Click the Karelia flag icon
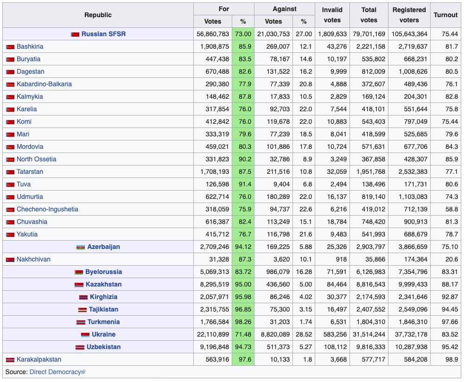The width and height of the screenshot is (464, 382). pos(10,109)
